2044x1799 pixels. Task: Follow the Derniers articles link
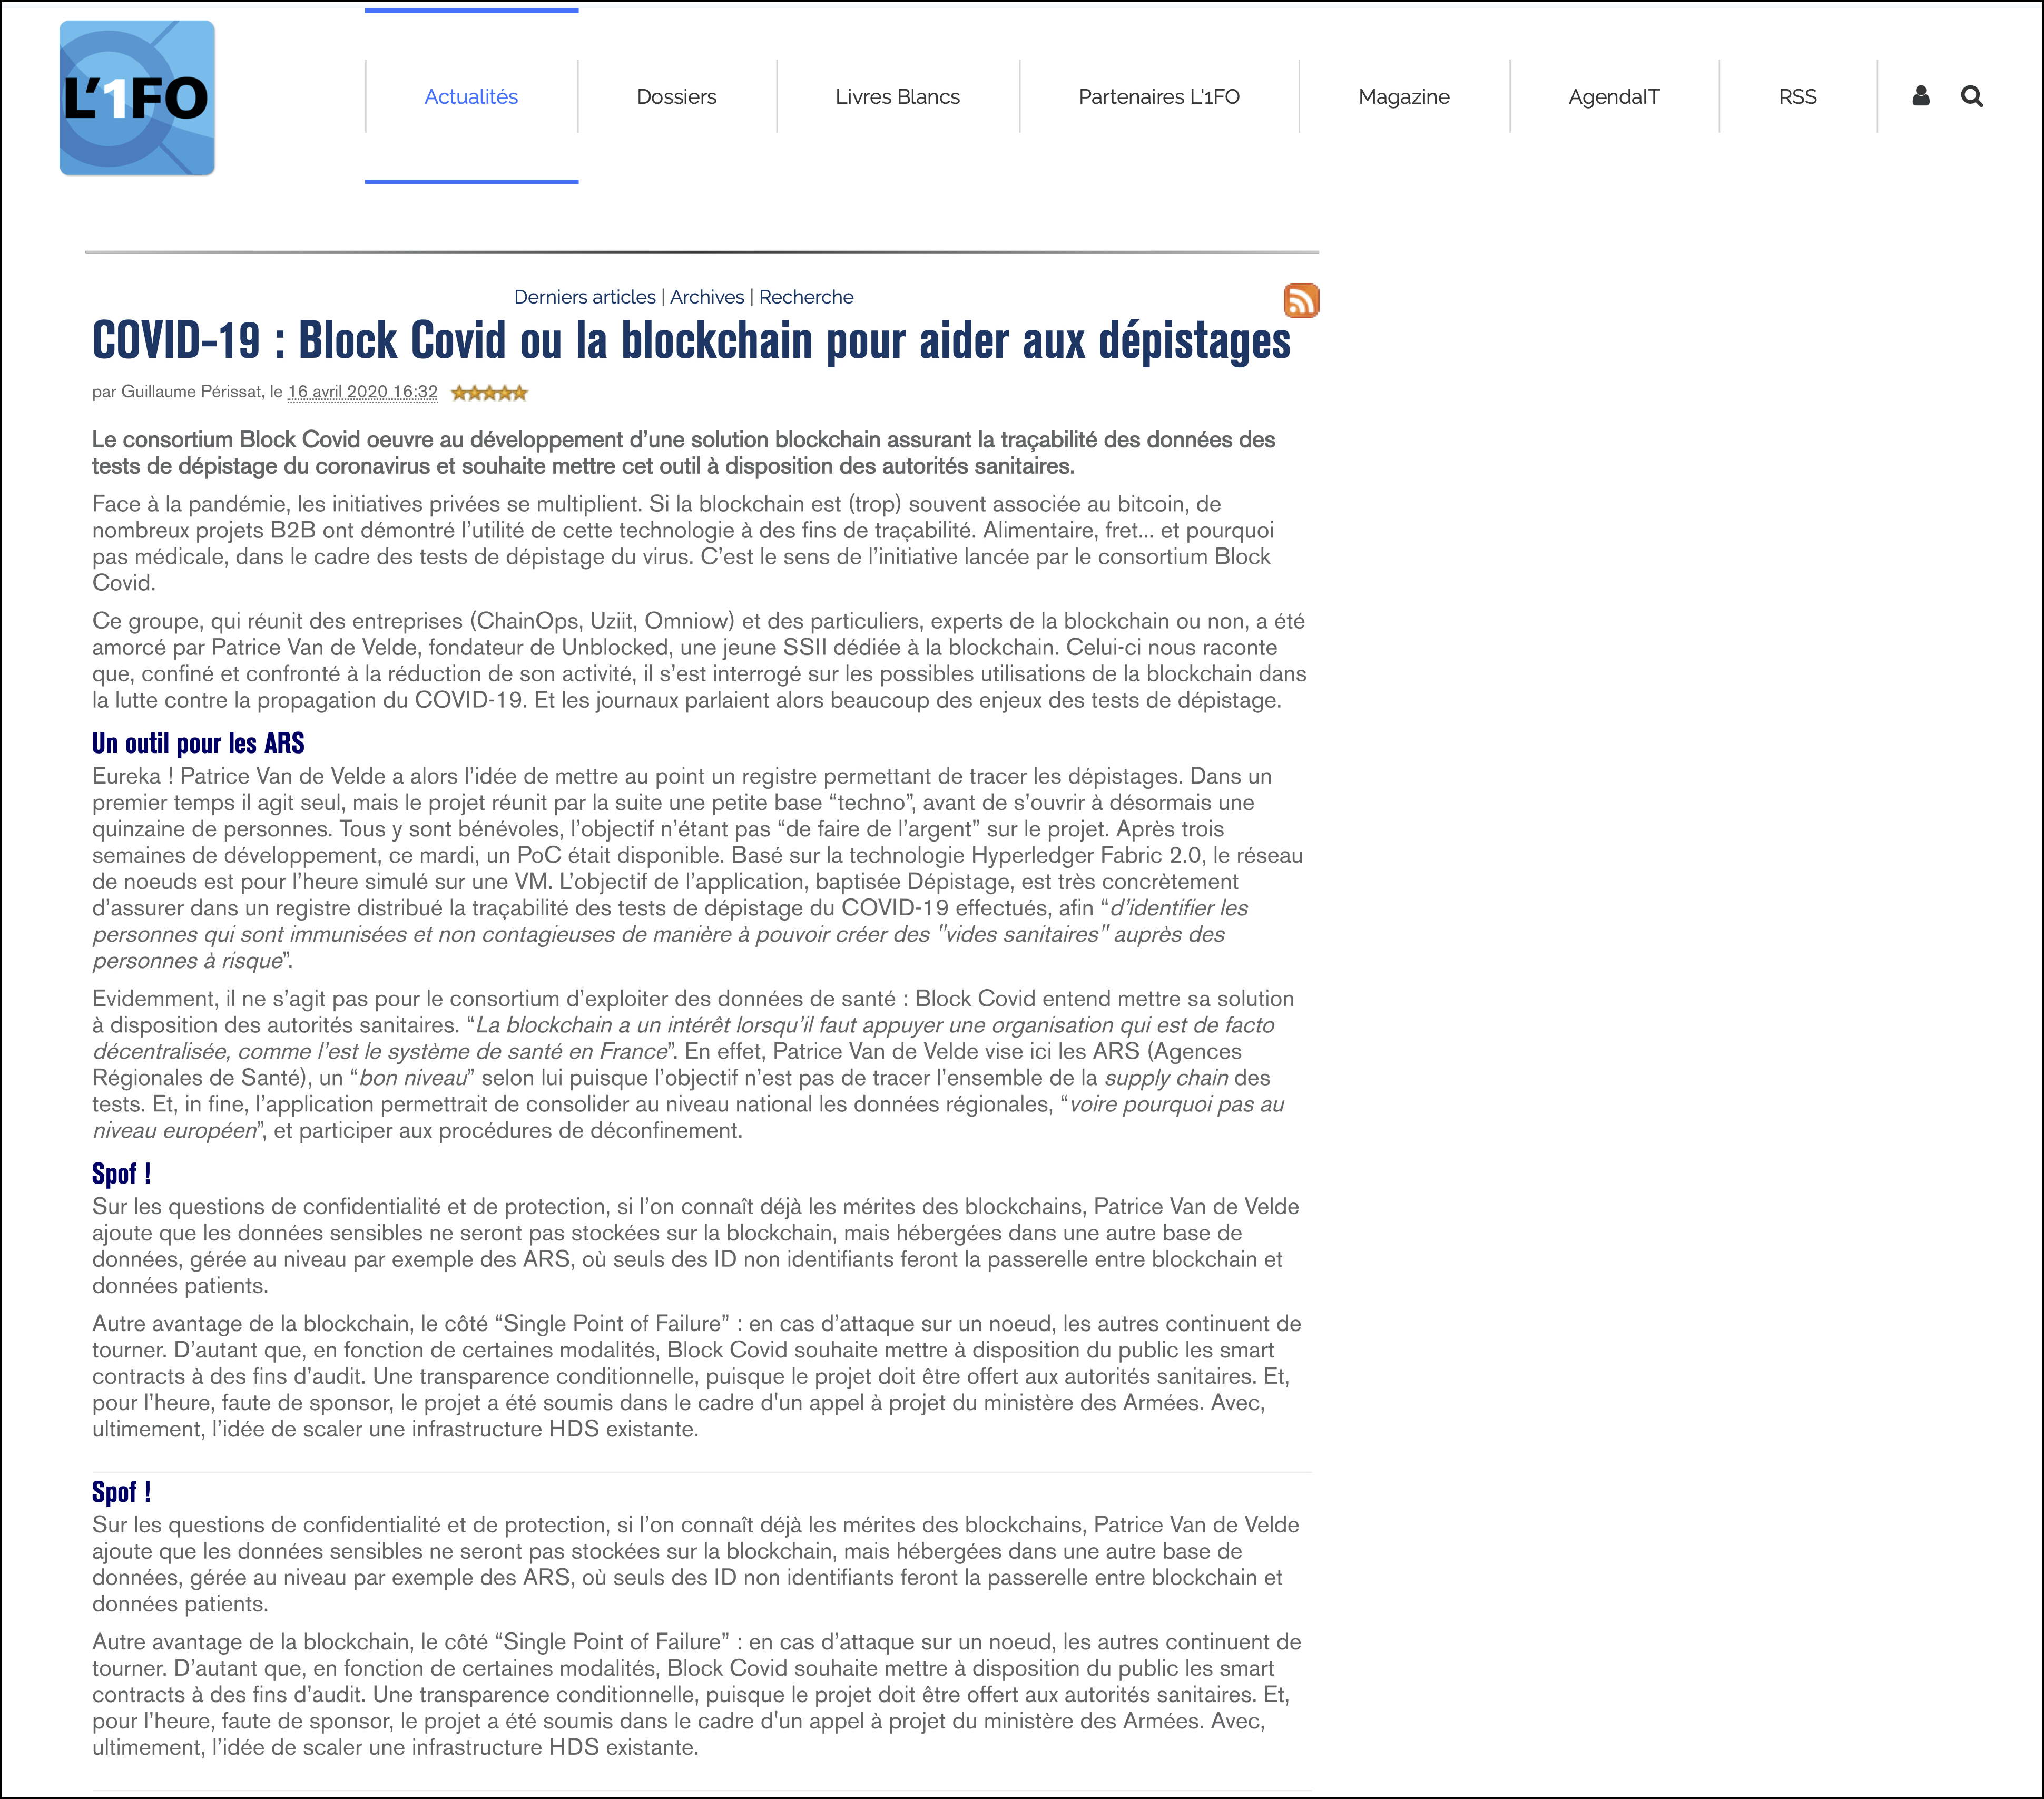pos(585,297)
